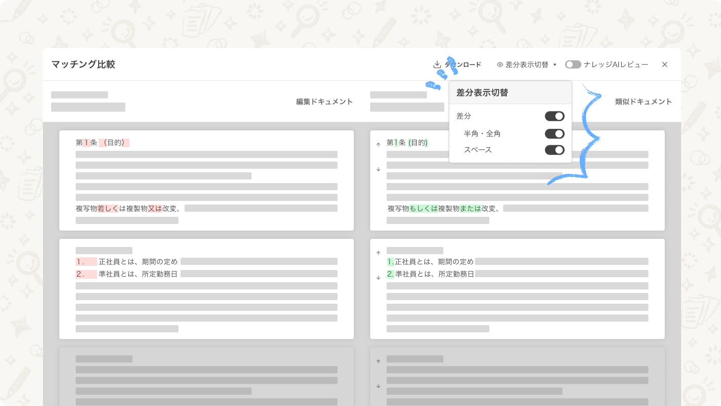Select the 類似ドキュメント column header

pos(643,102)
